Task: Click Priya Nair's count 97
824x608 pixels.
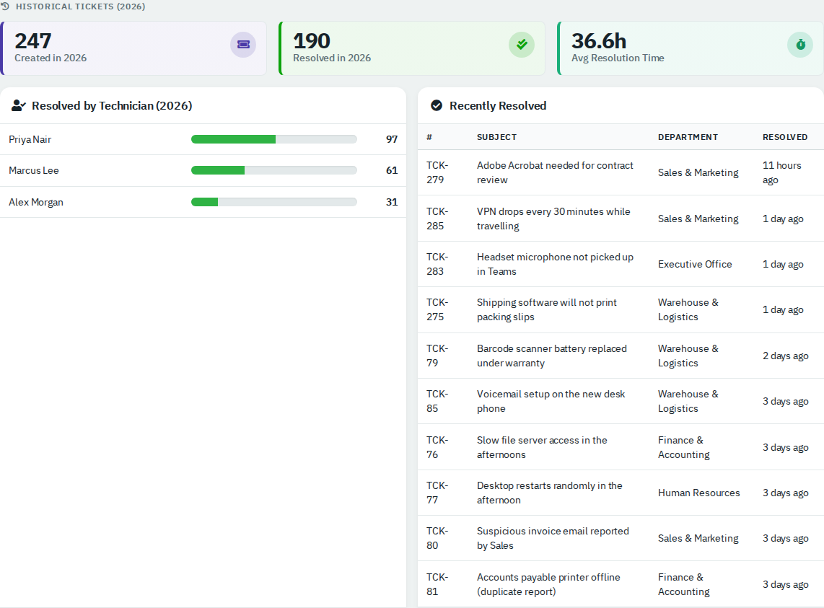Action: click(x=392, y=139)
